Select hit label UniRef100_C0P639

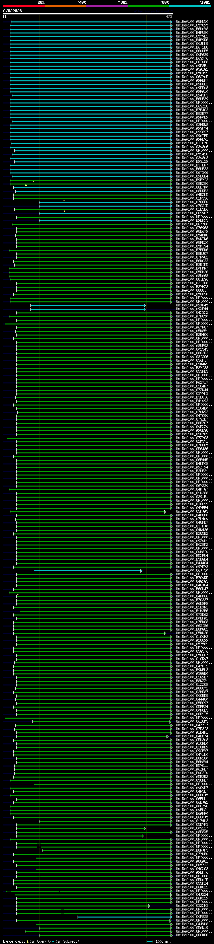(x=192, y=55)
